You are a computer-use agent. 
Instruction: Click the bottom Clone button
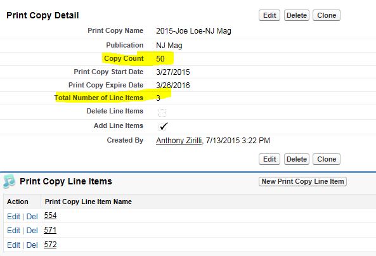[x=327, y=159]
